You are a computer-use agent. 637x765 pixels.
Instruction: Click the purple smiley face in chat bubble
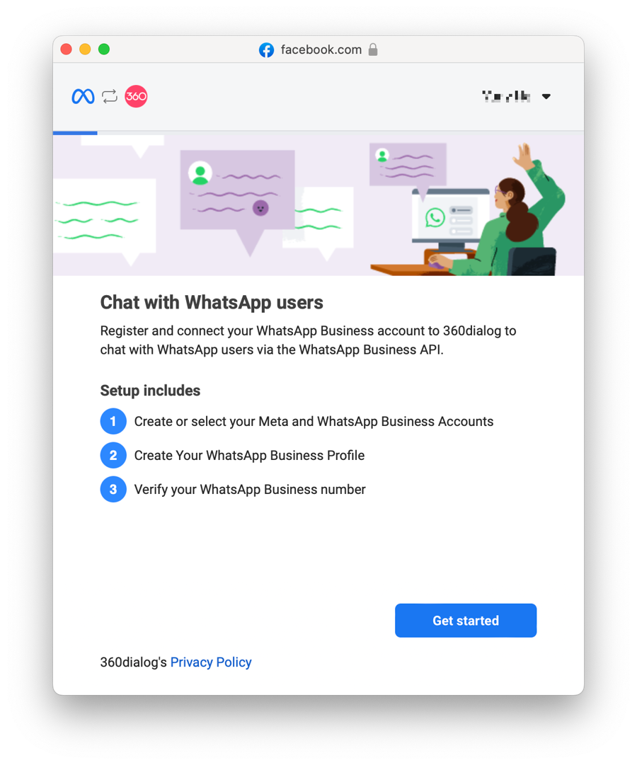pos(260,208)
